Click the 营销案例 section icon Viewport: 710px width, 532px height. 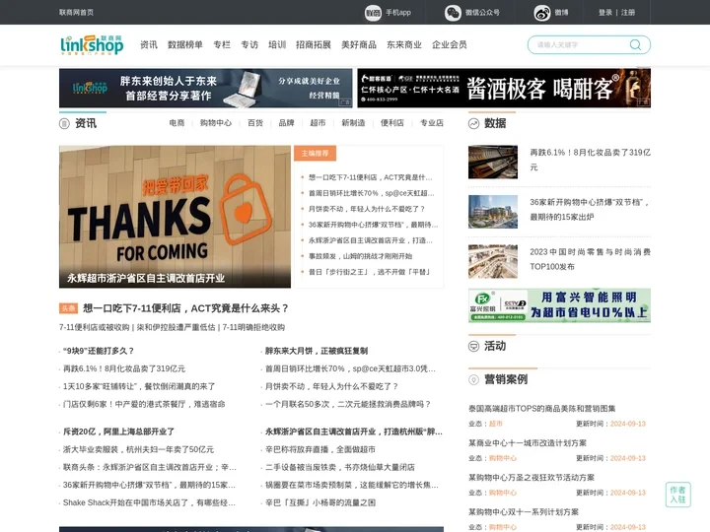[473, 379]
